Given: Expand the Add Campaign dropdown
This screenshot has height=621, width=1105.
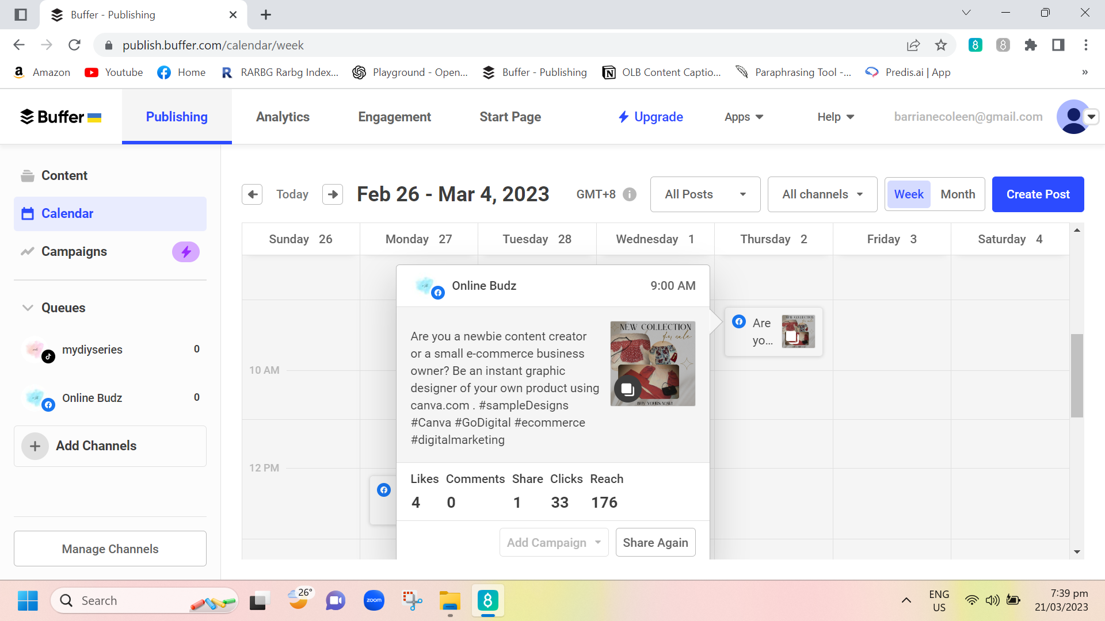Looking at the screenshot, I should 554,543.
